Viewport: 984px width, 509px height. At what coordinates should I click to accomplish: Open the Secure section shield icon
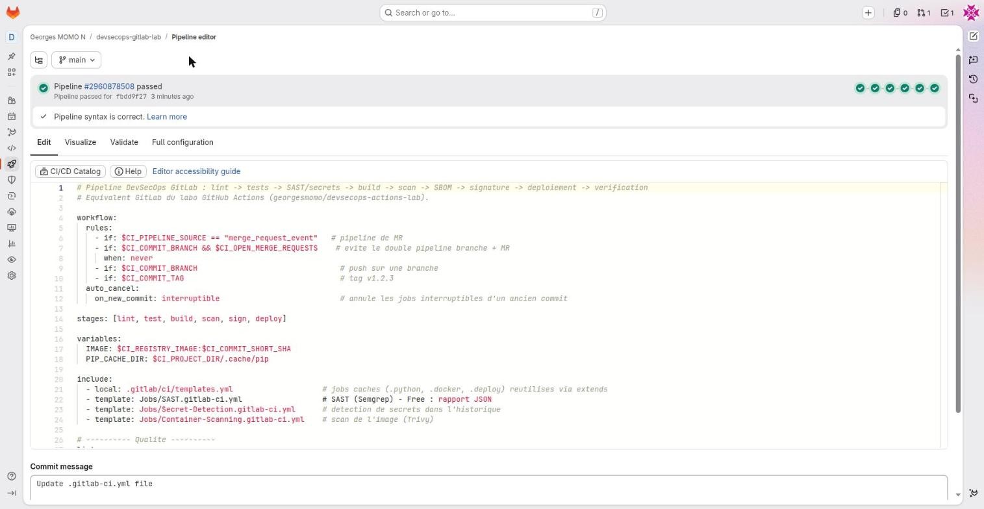[x=11, y=180]
